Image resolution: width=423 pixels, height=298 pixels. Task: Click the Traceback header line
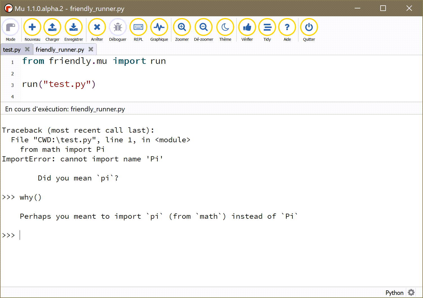click(x=78, y=130)
